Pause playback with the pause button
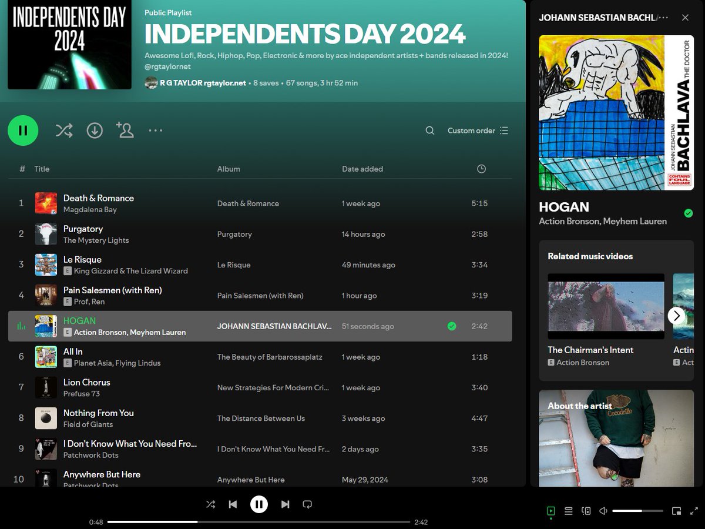The height and width of the screenshot is (529, 705). (258, 504)
